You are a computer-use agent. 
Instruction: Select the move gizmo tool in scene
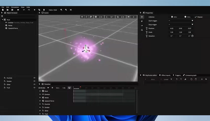(82, 17)
